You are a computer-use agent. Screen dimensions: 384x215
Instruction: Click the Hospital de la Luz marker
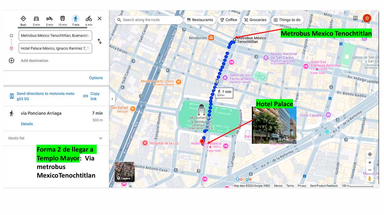tap(145, 143)
